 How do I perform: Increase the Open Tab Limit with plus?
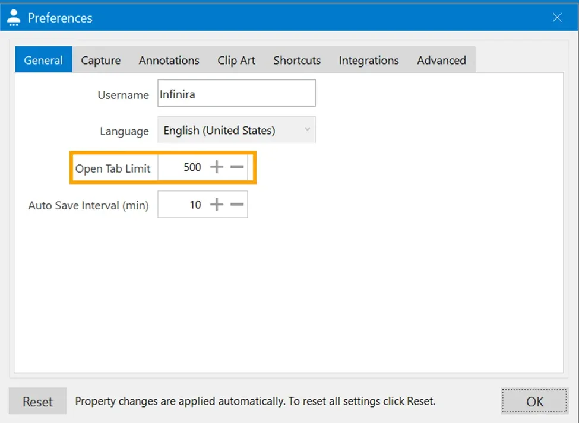217,167
